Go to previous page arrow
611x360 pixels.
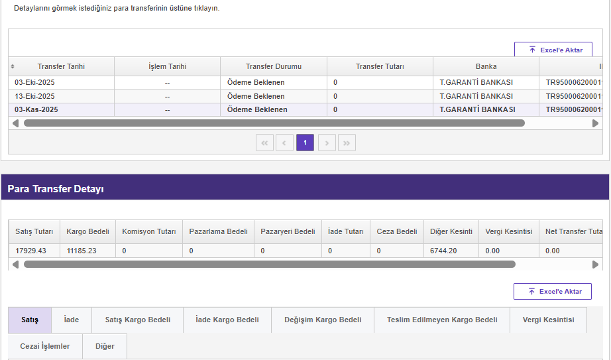[x=285, y=143]
